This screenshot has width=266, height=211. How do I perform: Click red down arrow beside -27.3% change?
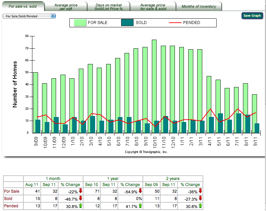[x=200, y=198]
